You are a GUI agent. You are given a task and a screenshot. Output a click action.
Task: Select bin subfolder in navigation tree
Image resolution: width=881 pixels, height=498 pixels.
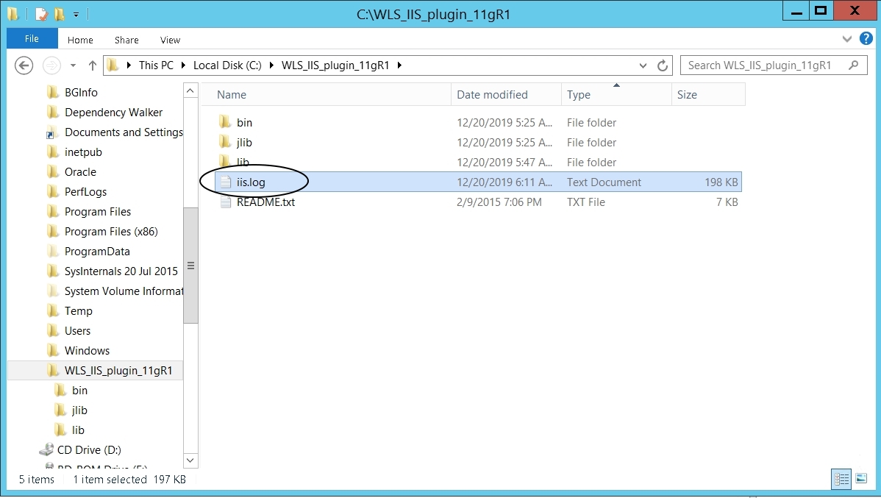point(79,390)
